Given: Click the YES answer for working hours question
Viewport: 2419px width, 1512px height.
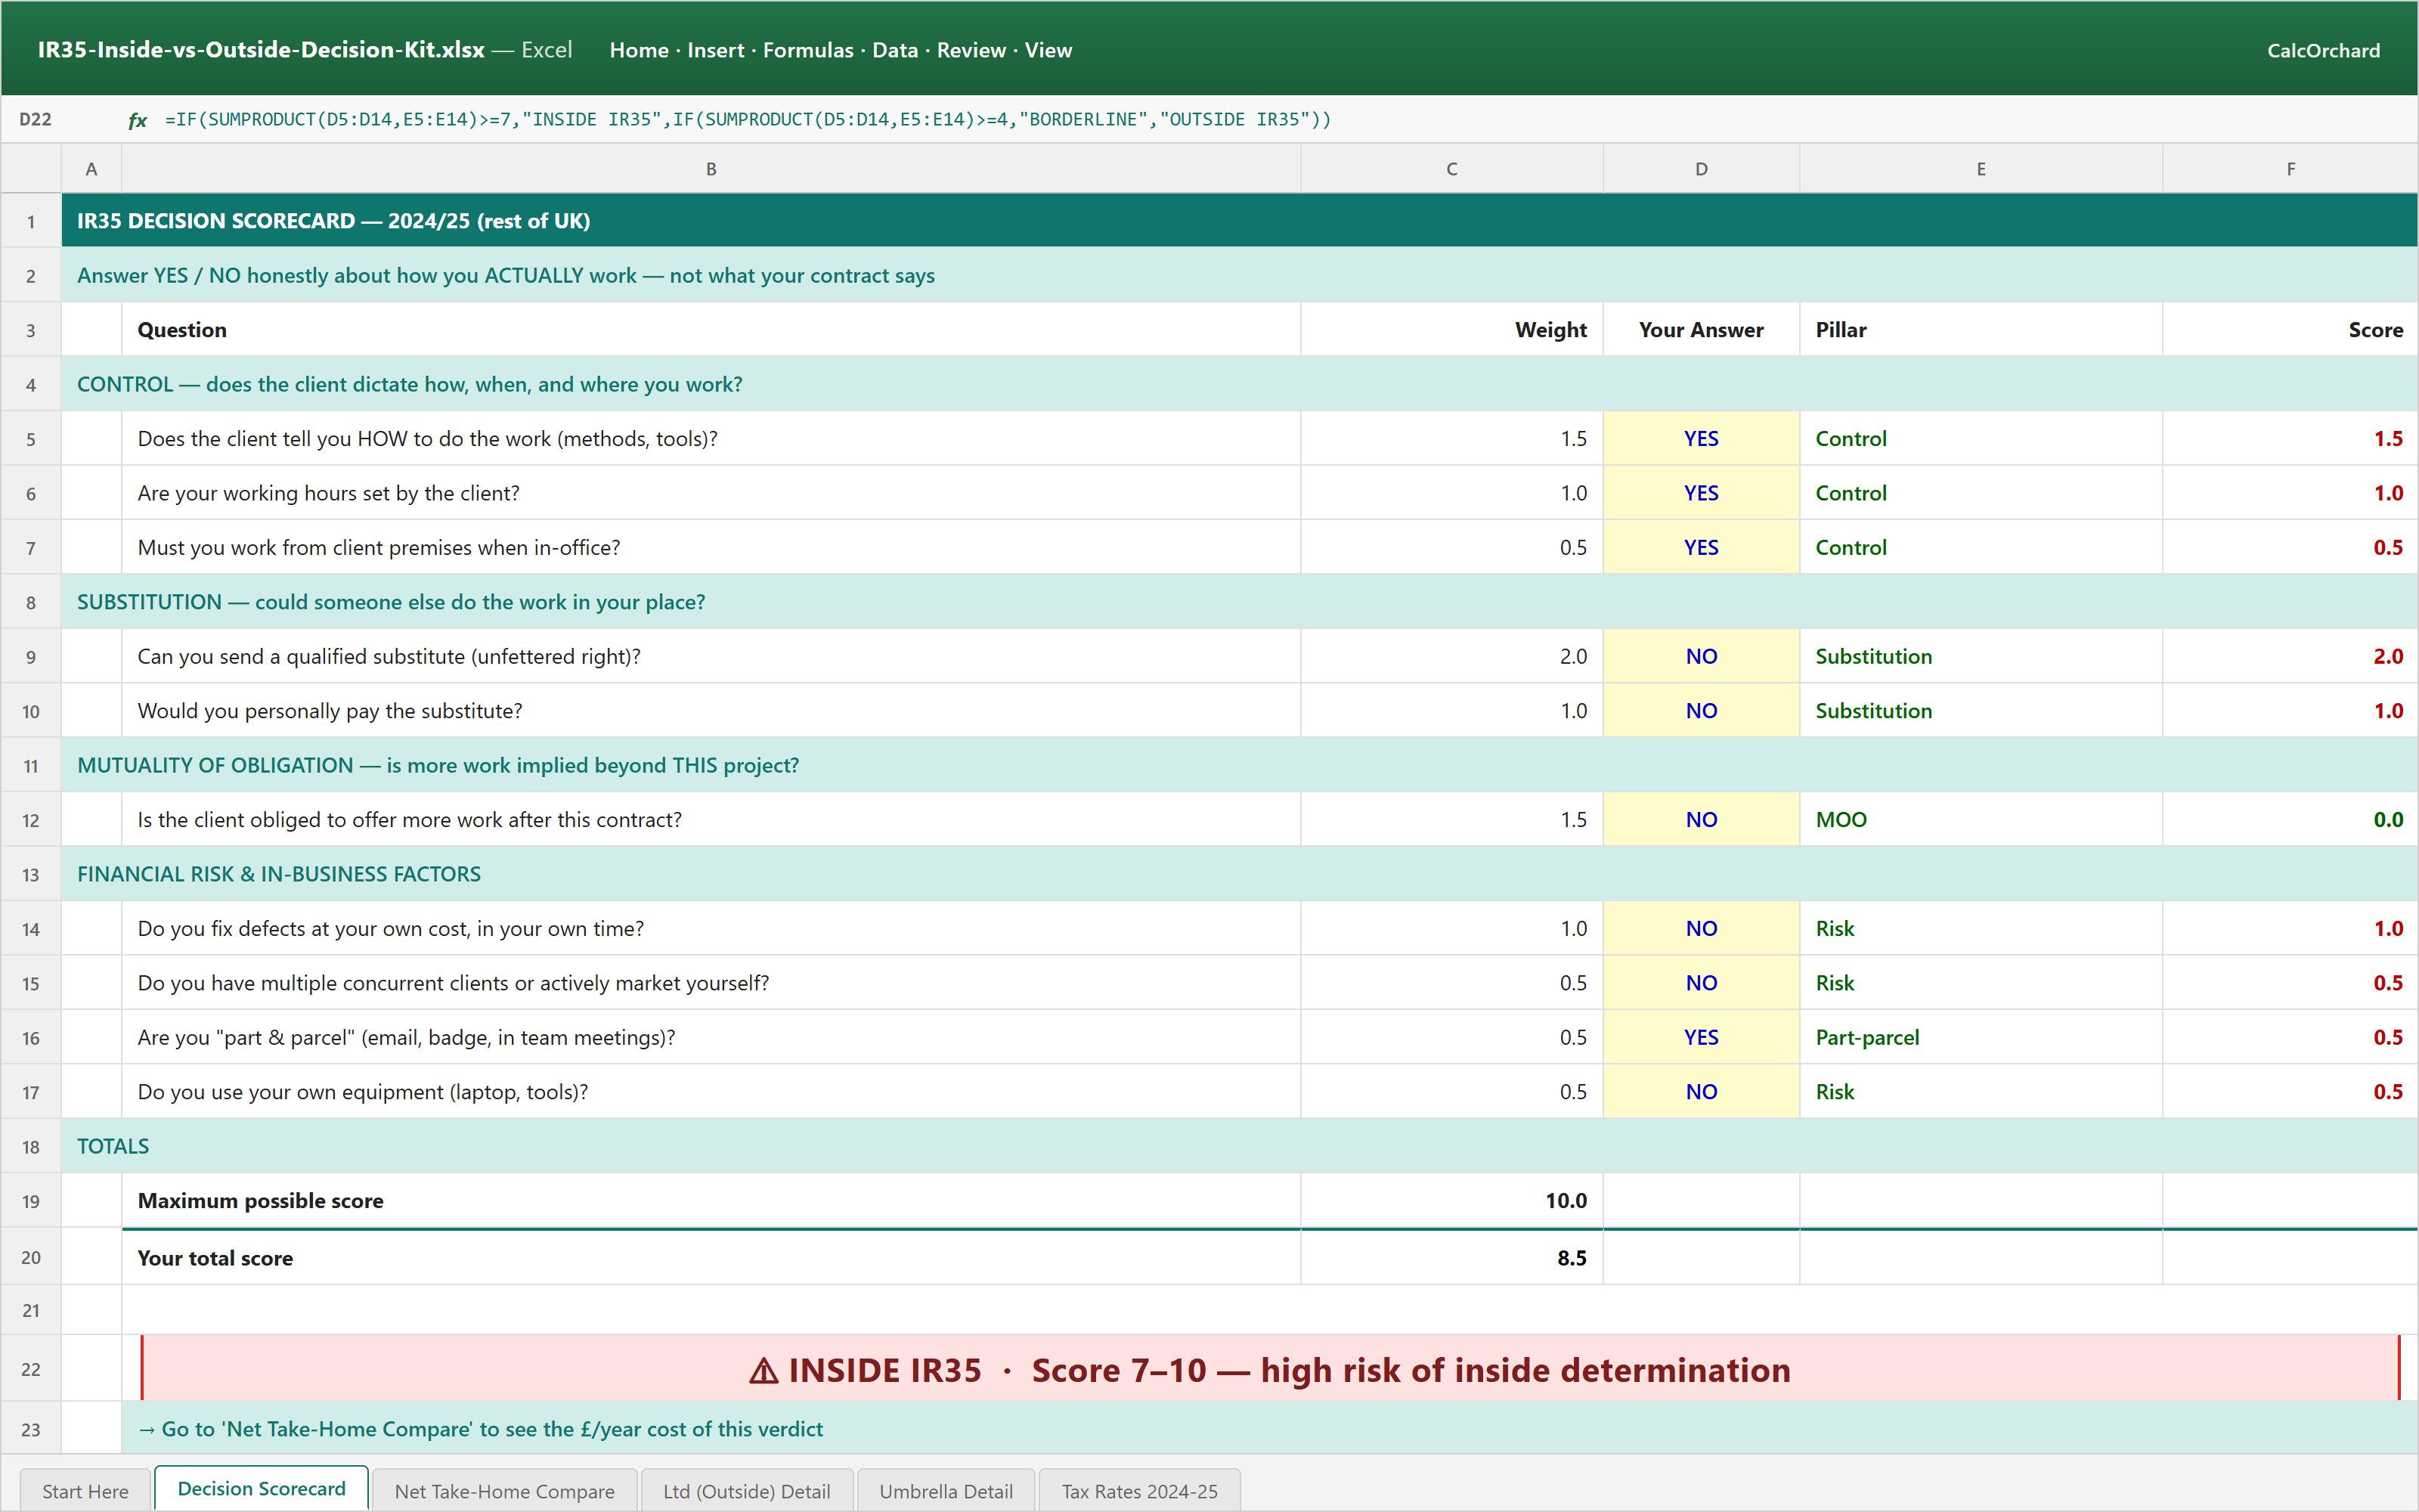Looking at the screenshot, I should [x=1702, y=493].
